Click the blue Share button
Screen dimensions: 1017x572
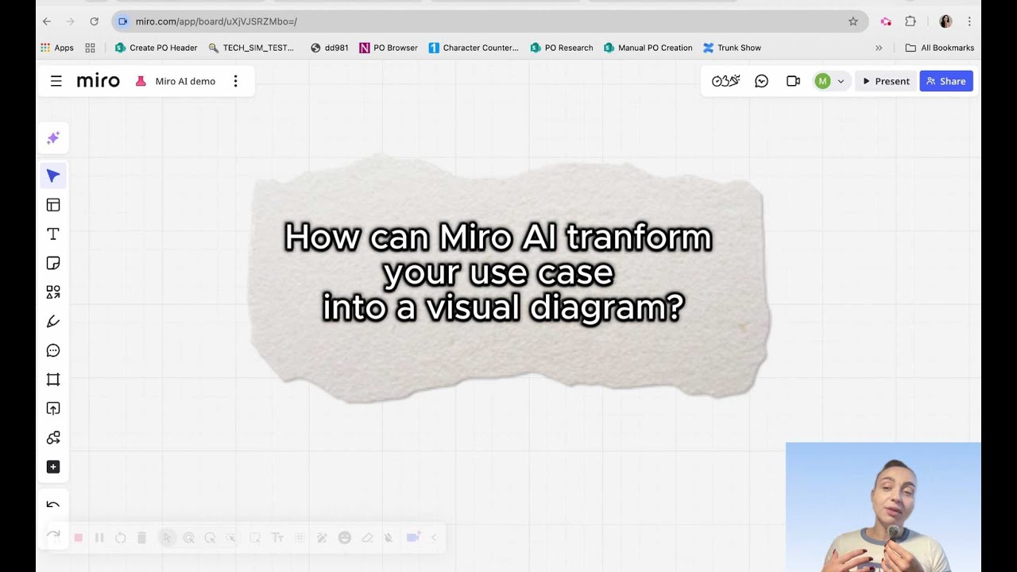(946, 81)
